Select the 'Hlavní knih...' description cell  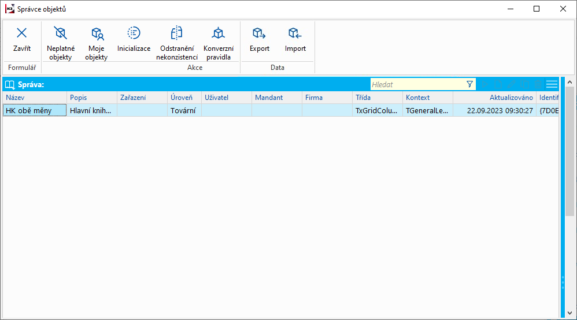[x=92, y=110]
